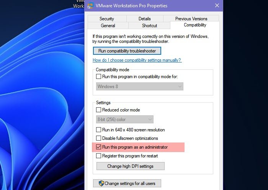Open the Windows 8 compatibility dropdown

click(139, 86)
